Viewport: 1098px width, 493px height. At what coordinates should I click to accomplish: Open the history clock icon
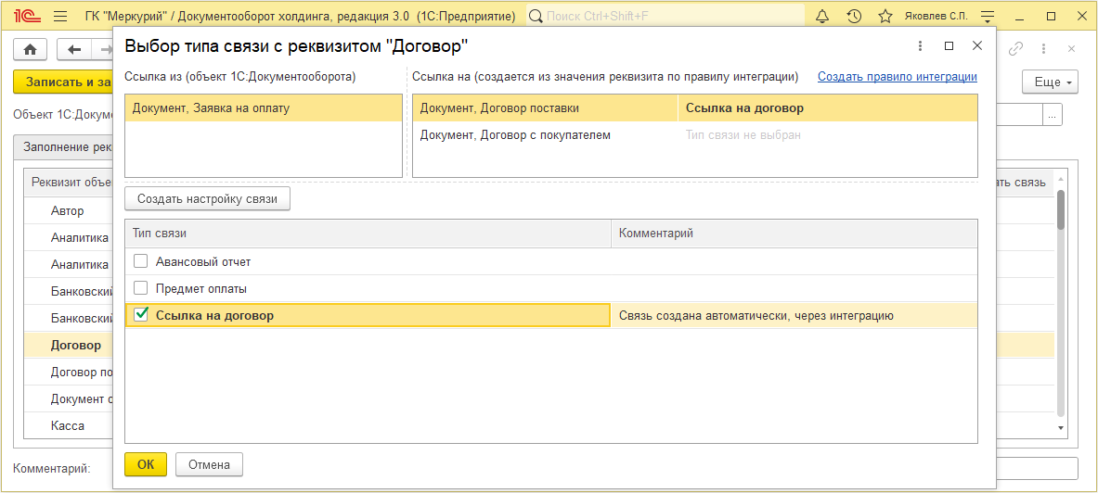tap(854, 17)
